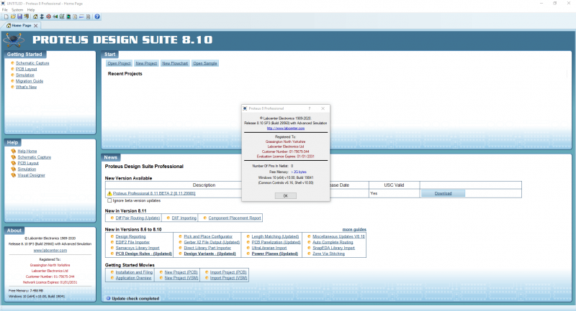Click www.labcenter.com link in the About side panel
This screenshot has width=576, height=311.
pos(50,251)
